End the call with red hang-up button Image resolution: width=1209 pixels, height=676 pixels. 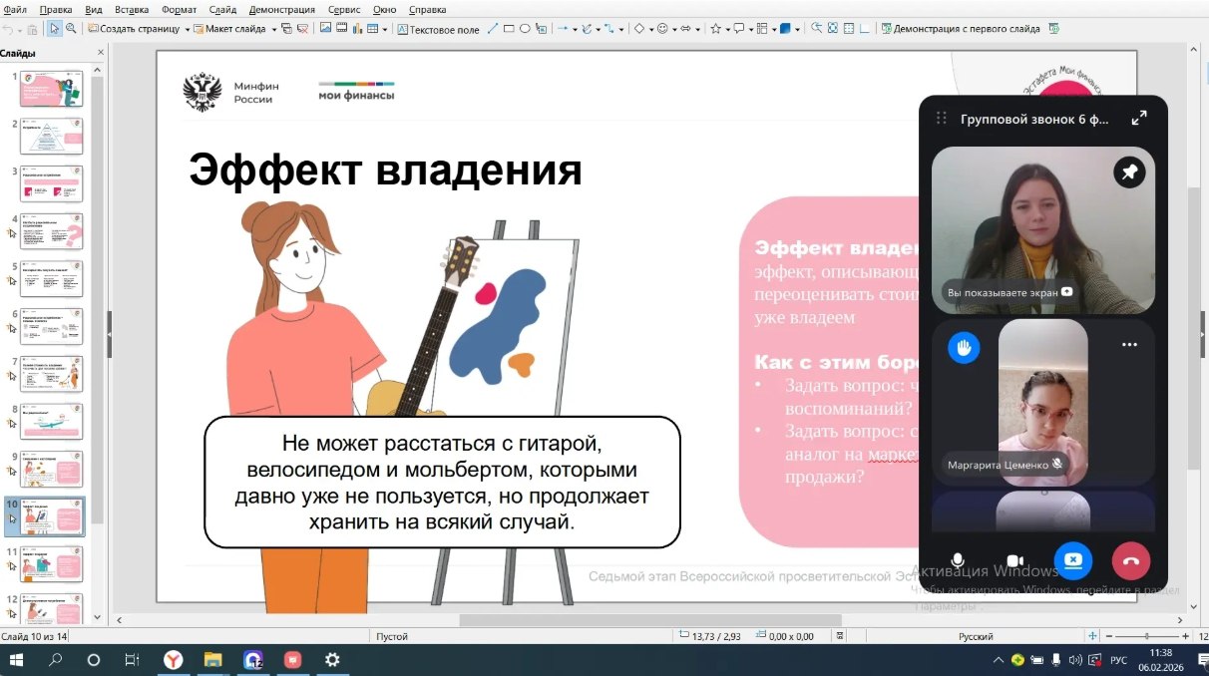[x=1130, y=560]
